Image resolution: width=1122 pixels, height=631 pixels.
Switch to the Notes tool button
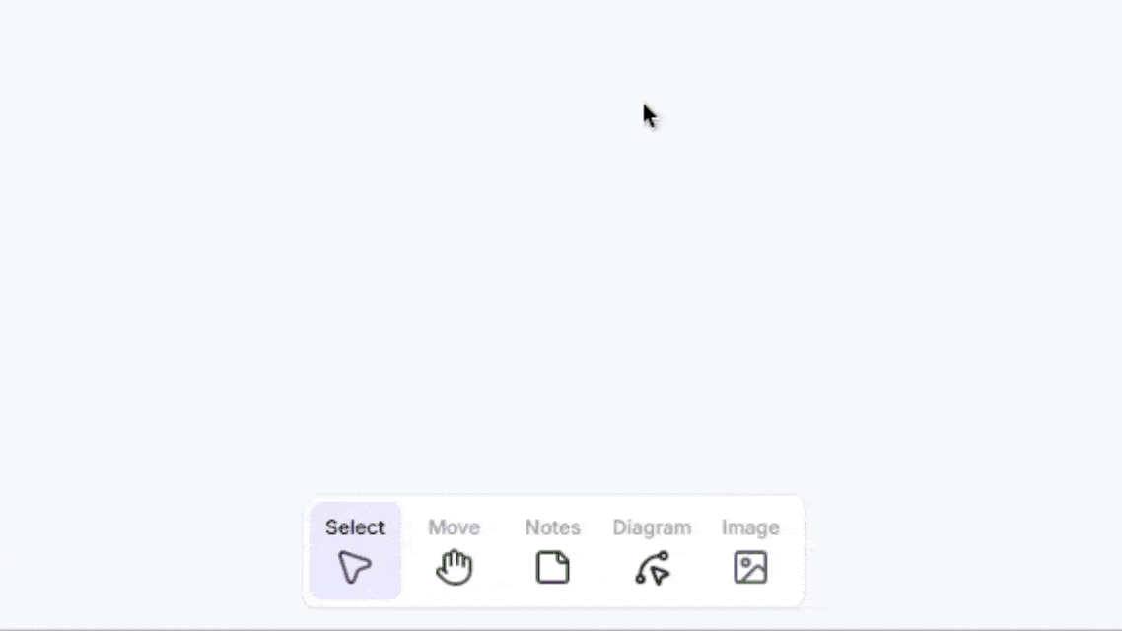(x=552, y=551)
